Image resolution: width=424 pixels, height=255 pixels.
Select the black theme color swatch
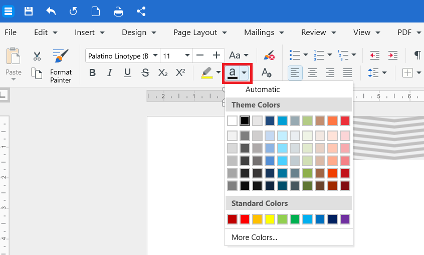click(x=245, y=120)
